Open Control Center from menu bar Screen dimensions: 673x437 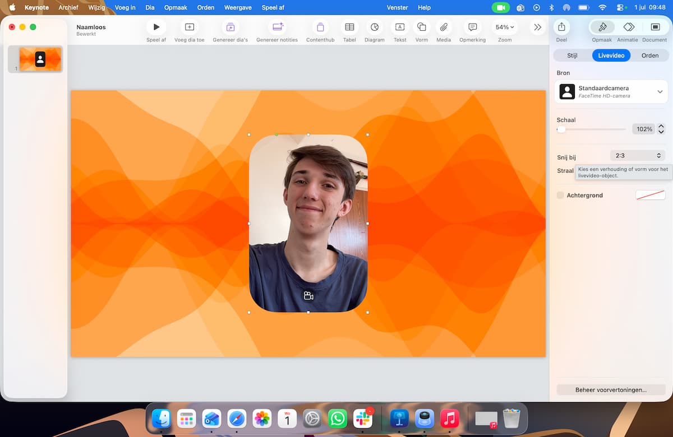point(621,7)
